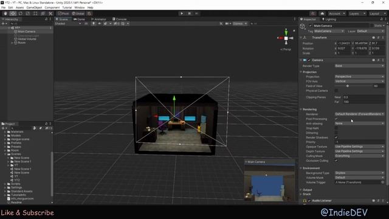Toggle scene audio speaker icon

click(x=100, y=24)
